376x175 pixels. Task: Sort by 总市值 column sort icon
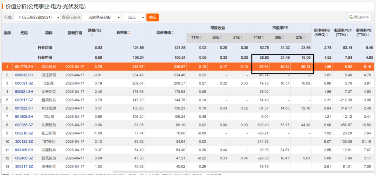click(x=130, y=33)
